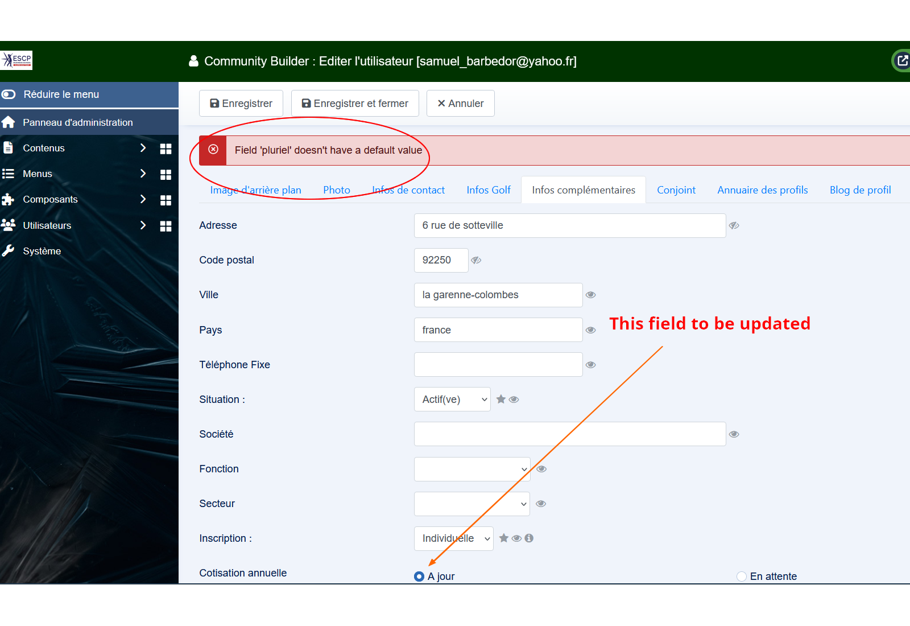
Task: Open the Annuaire des profils tab
Action: pyautogui.click(x=763, y=190)
